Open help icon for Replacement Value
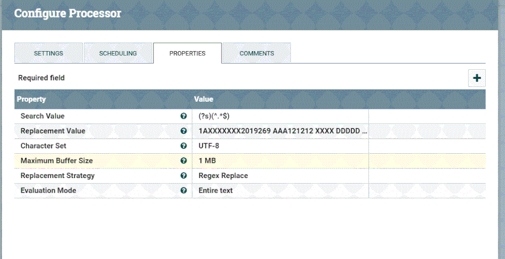505x259 pixels. click(x=184, y=131)
